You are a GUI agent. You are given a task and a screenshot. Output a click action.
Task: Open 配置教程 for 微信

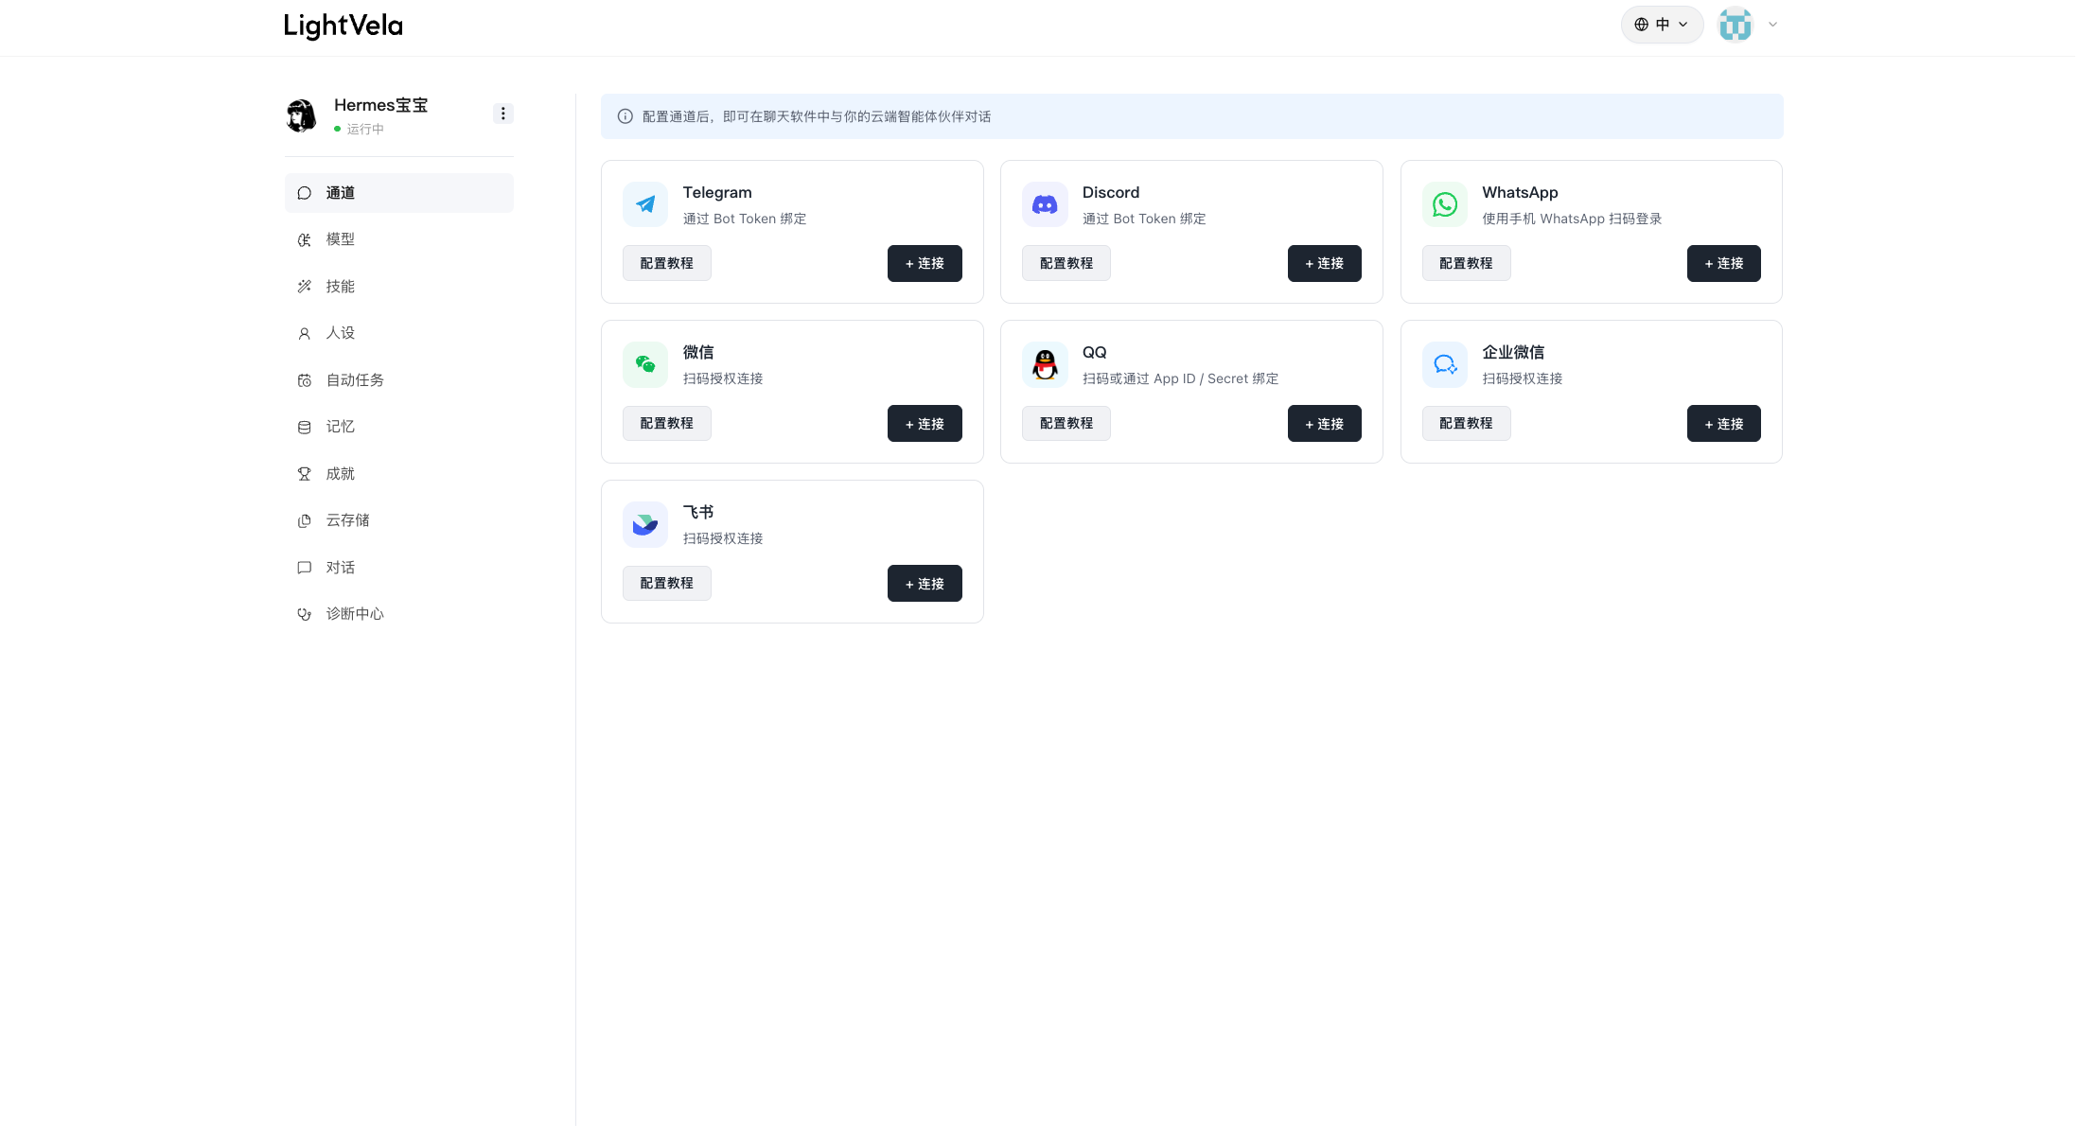coord(667,423)
